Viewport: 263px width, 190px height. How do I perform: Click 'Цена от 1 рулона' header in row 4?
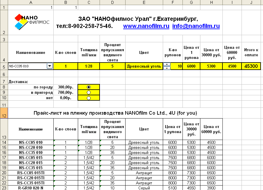191,52
